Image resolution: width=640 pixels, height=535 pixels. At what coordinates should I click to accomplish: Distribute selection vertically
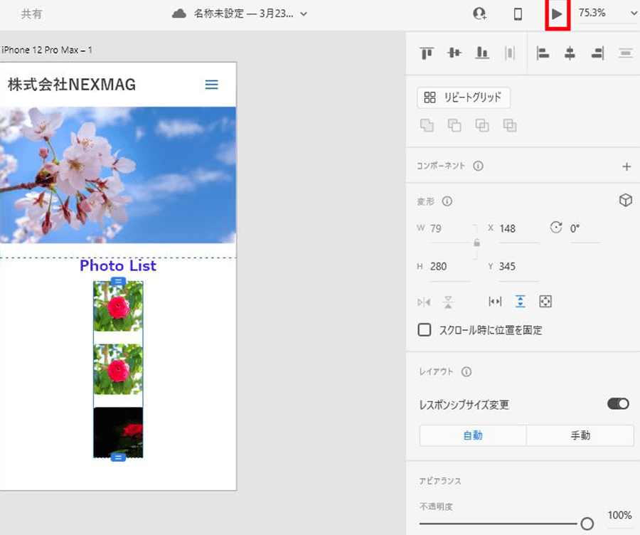pyautogui.click(x=625, y=53)
